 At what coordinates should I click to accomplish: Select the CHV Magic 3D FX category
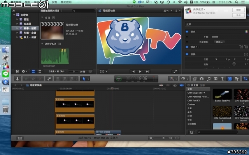point(196,93)
